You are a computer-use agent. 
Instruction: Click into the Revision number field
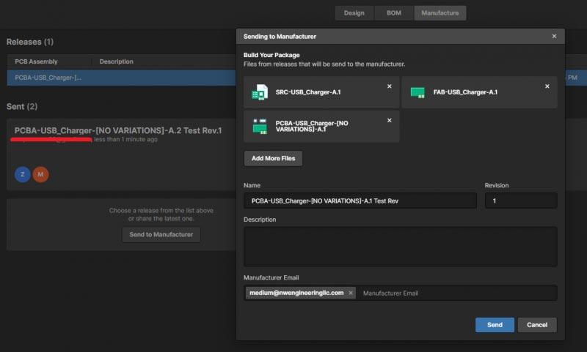[521, 201]
